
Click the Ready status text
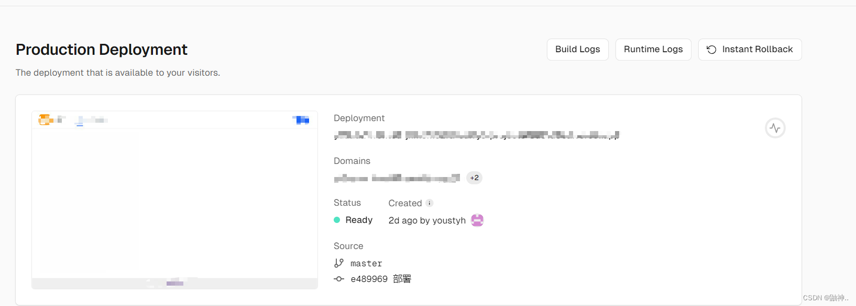click(x=359, y=220)
